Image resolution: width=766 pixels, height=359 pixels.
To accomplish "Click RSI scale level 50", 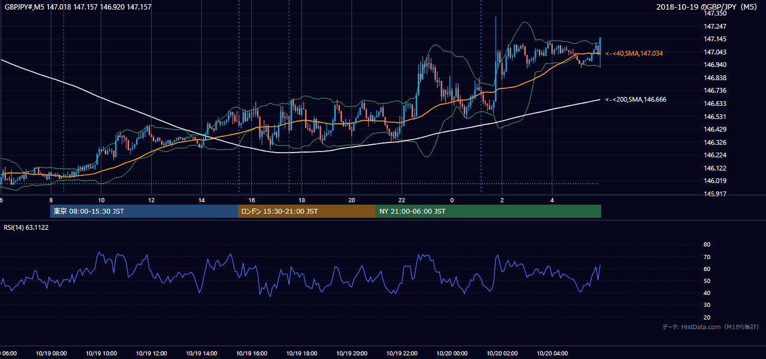I will point(707,281).
